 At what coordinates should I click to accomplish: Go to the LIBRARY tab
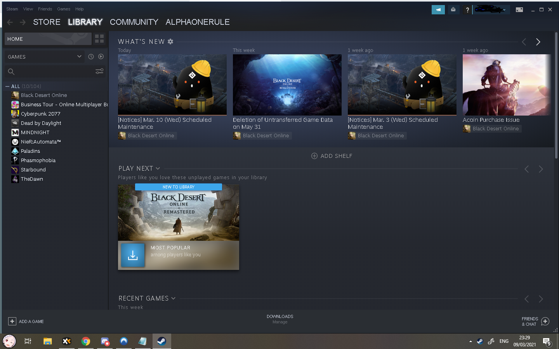(x=85, y=22)
